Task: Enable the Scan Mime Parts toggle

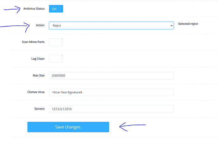Action: click(56, 42)
